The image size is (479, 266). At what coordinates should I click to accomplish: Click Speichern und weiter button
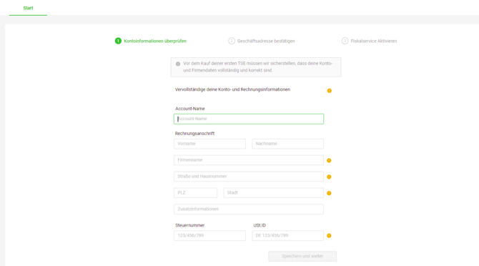[302, 256]
